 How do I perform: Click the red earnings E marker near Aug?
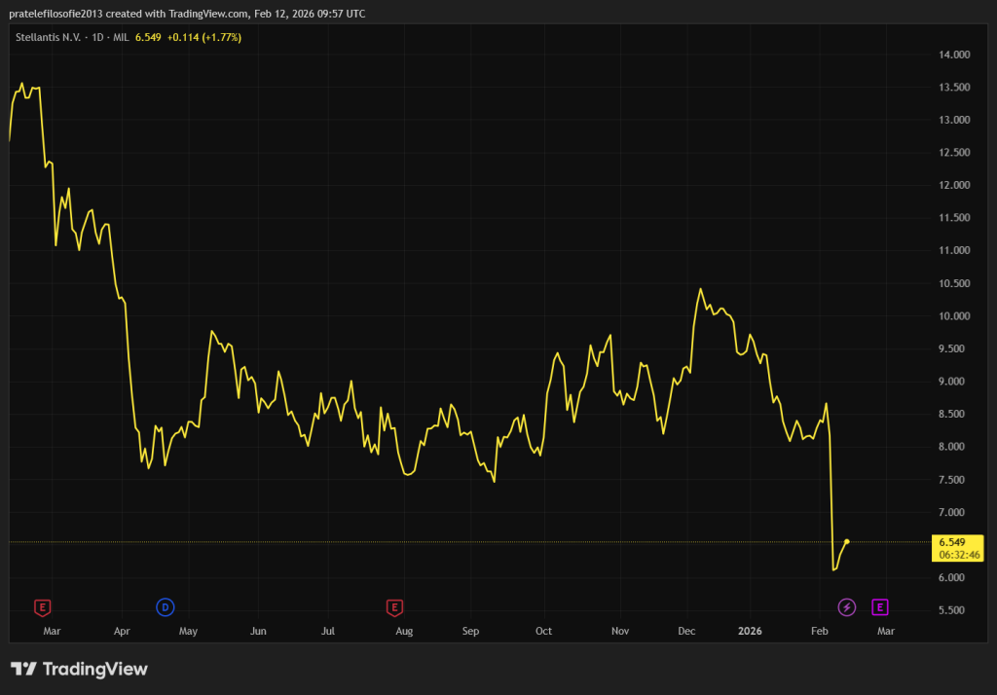[x=394, y=607]
